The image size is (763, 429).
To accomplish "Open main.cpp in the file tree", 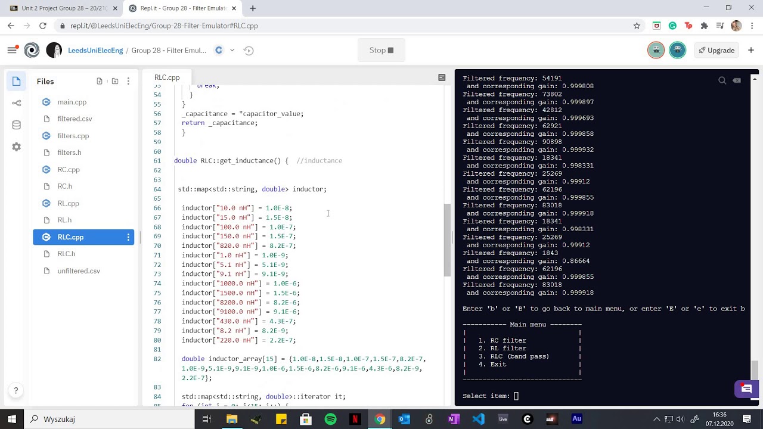I will click(72, 102).
